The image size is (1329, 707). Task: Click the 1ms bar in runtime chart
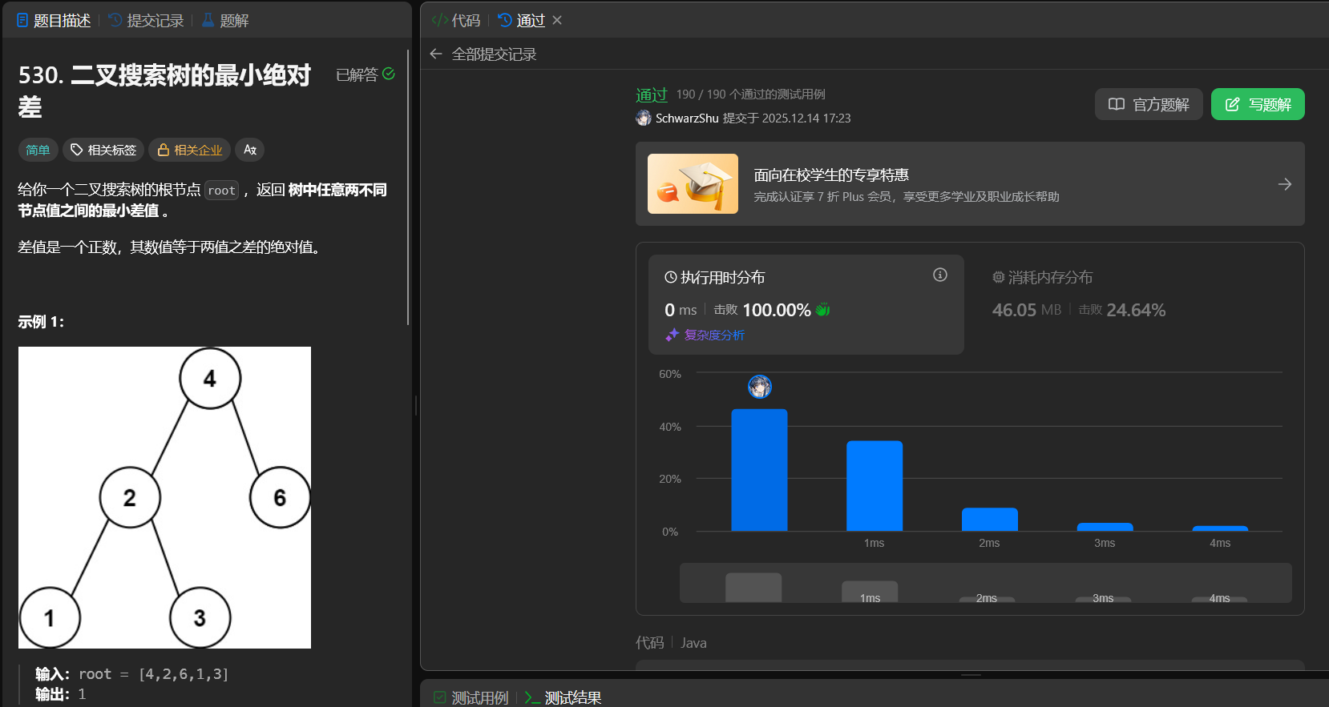[874, 485]
